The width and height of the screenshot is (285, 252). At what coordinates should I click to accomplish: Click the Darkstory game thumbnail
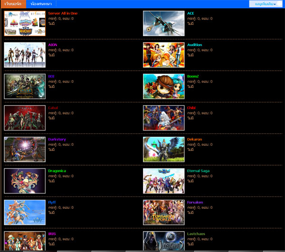25,149
